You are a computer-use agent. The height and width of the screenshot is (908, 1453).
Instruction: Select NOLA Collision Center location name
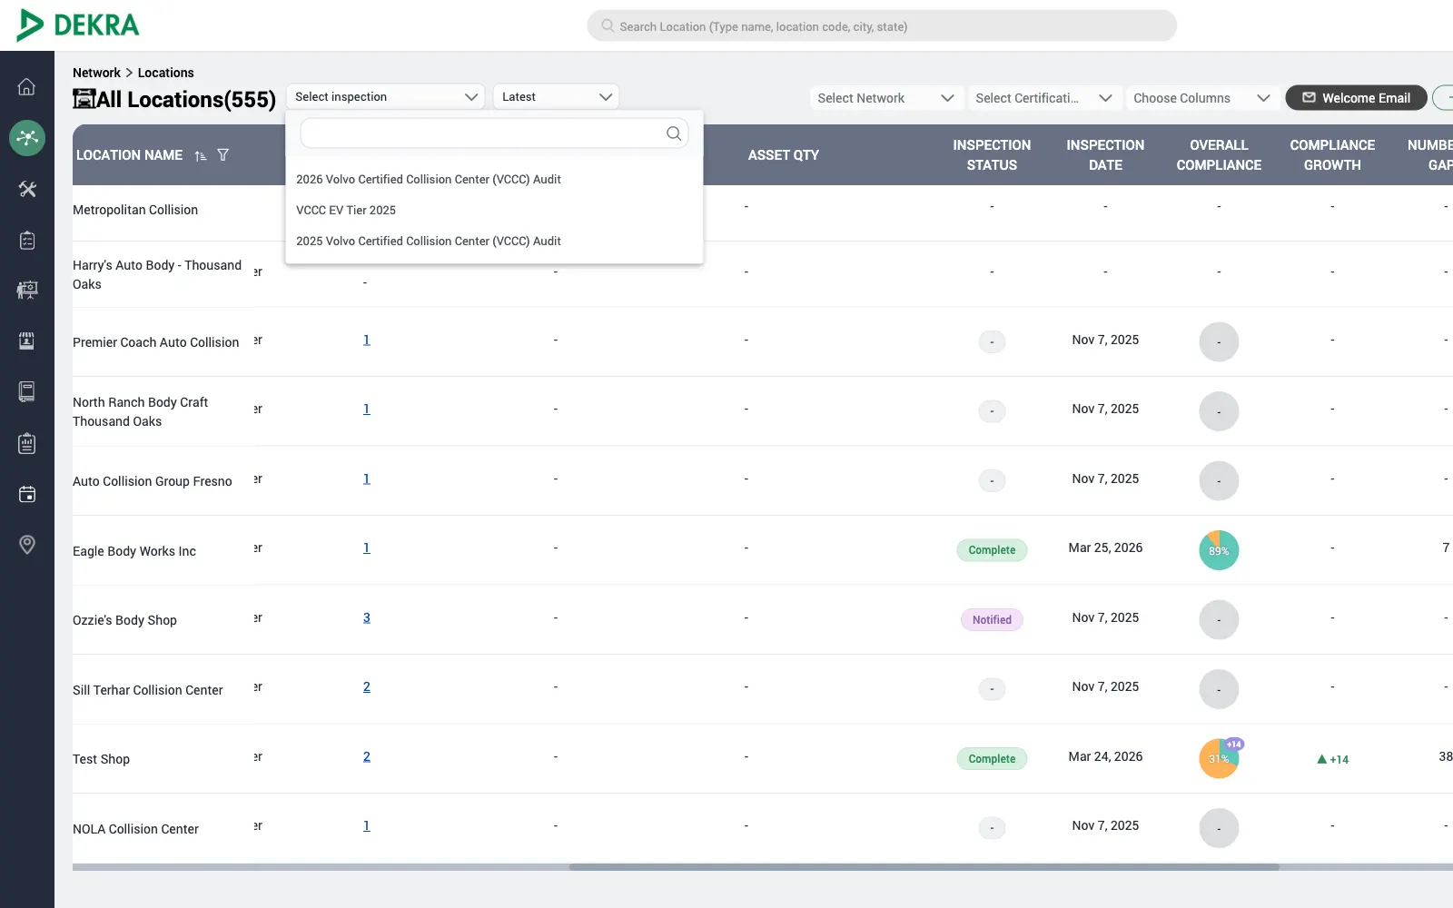pyautogui.click(x=135, y=829)
